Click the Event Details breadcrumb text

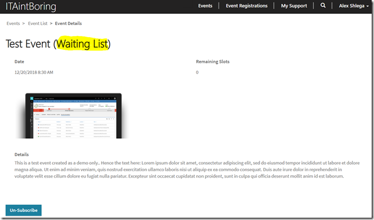point(68,23)
